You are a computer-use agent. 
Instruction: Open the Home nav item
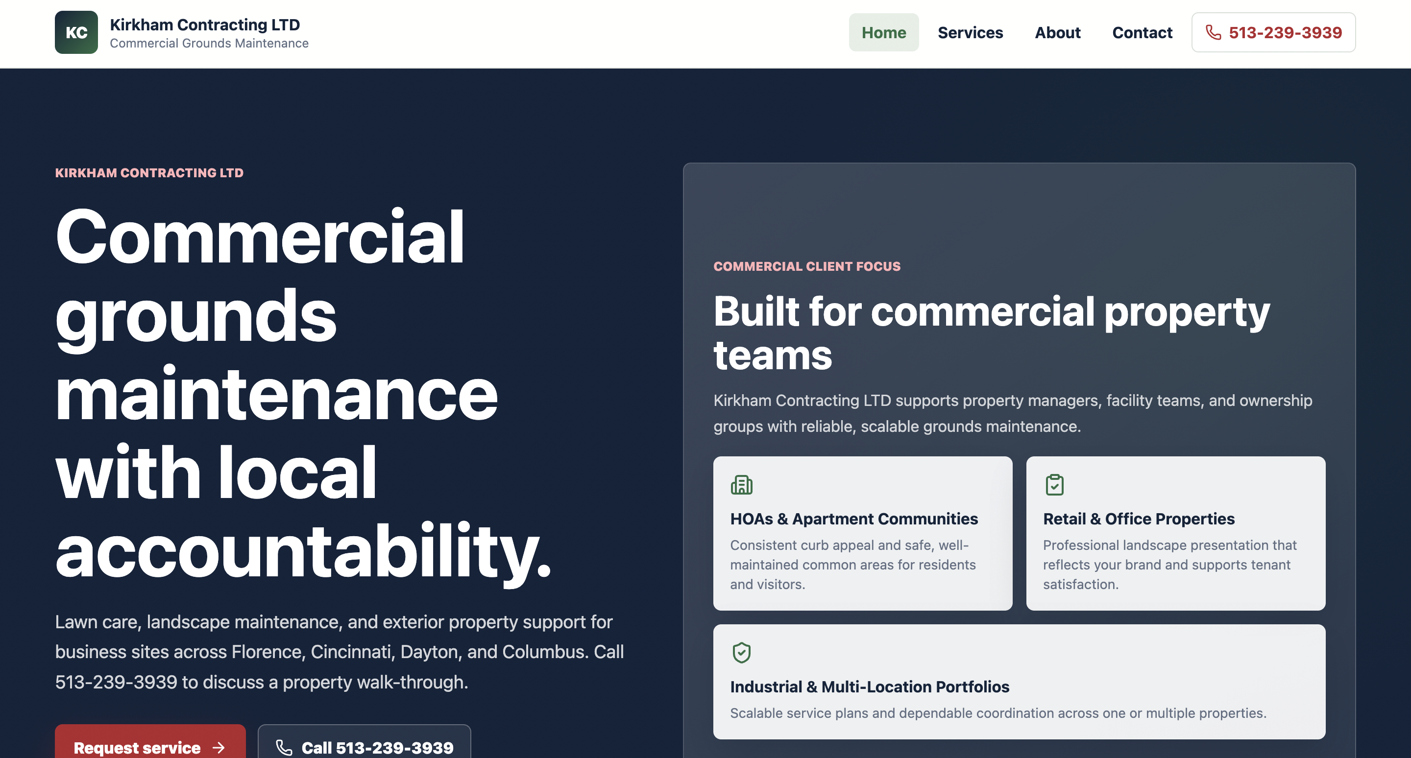pos(883,32)
